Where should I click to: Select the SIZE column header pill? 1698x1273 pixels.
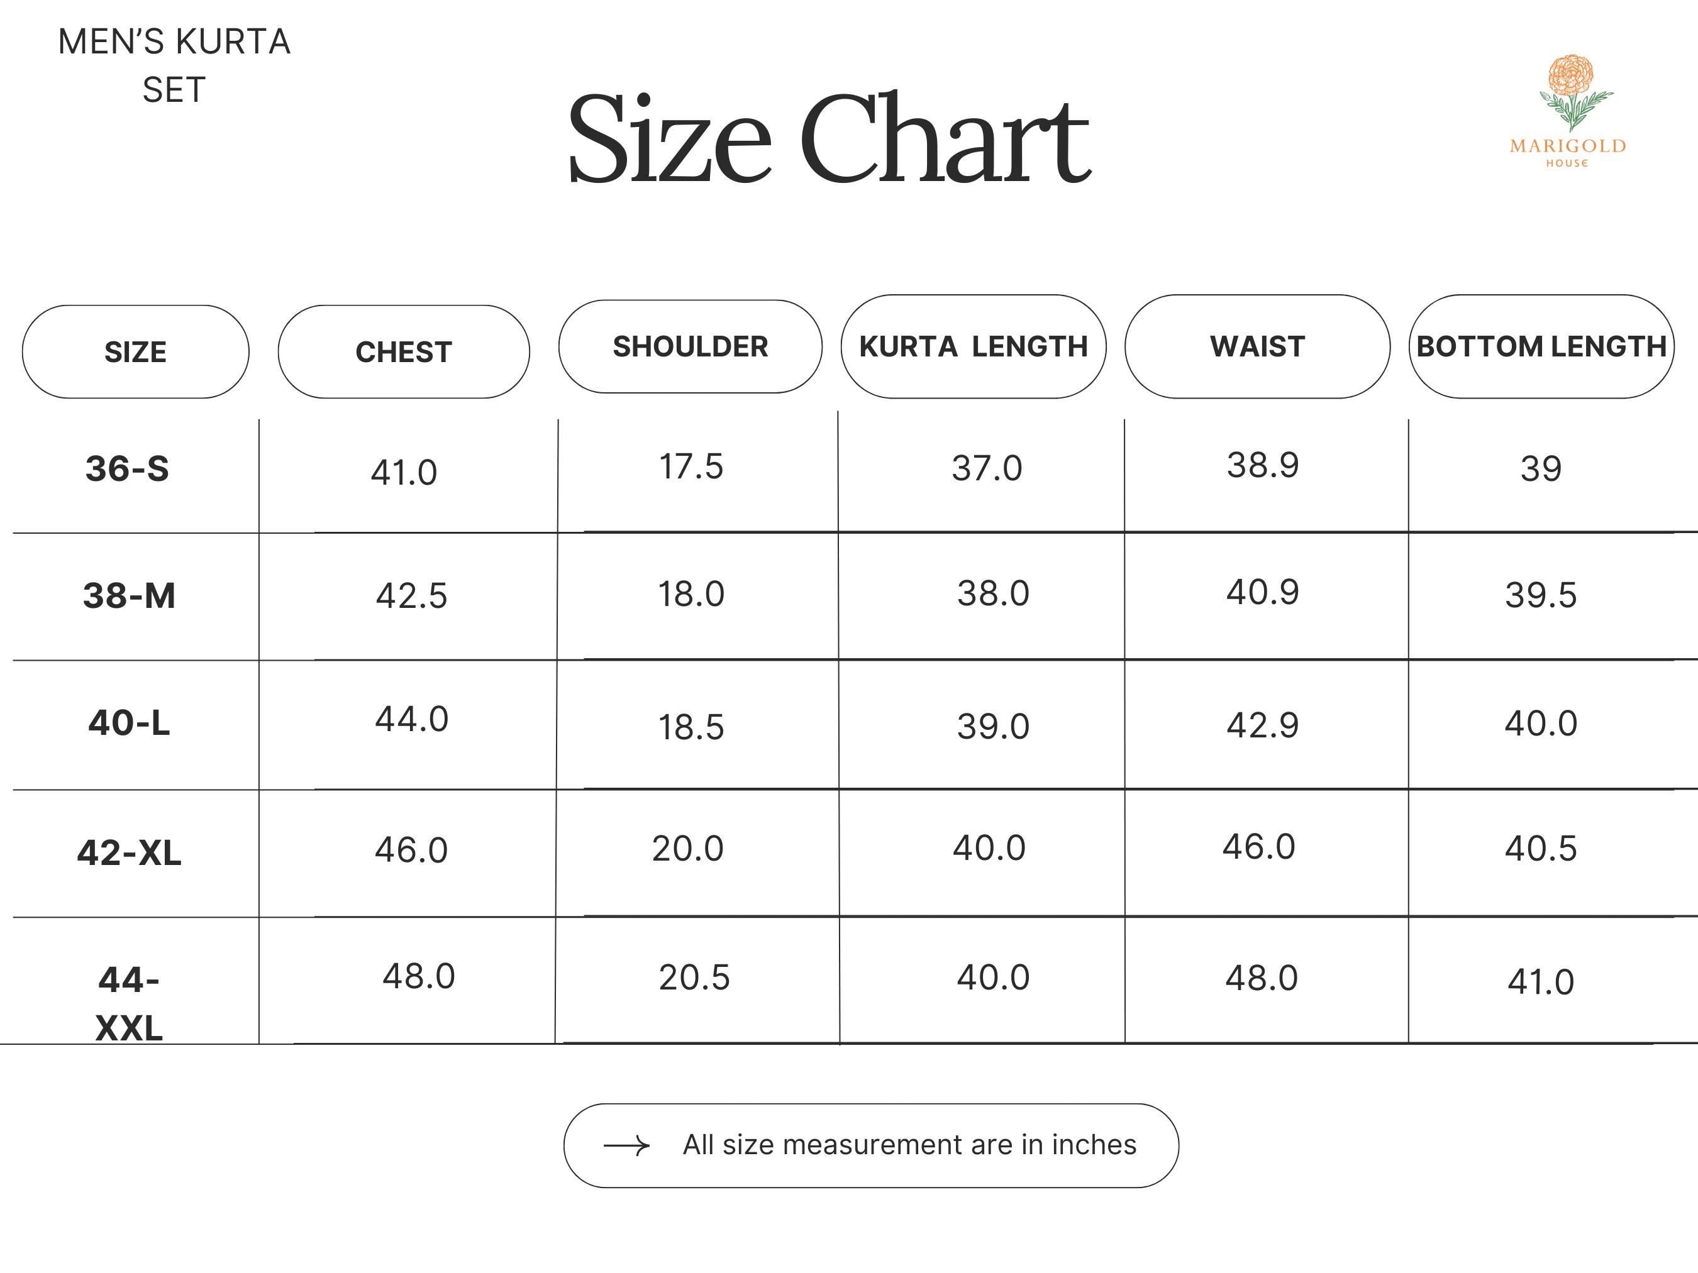pyautogui.click(x=136, y=351)
